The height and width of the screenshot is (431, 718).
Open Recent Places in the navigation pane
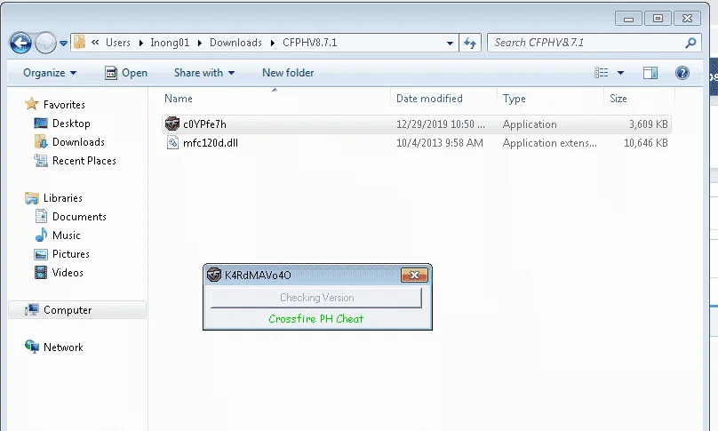tap(84, 161)
